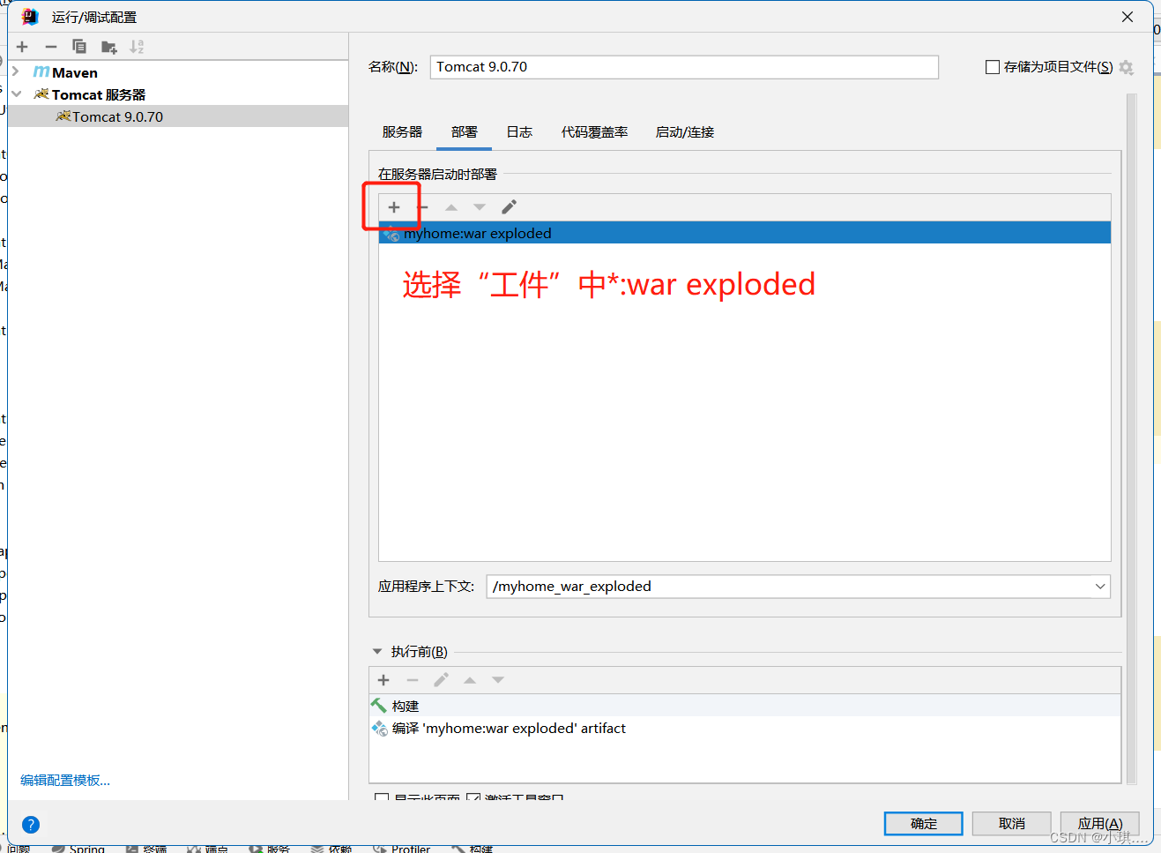Screen dimensions: 1161x853
Task: Select 编译 'myhome:war exploded' artifact row
Action: (745, 728)
